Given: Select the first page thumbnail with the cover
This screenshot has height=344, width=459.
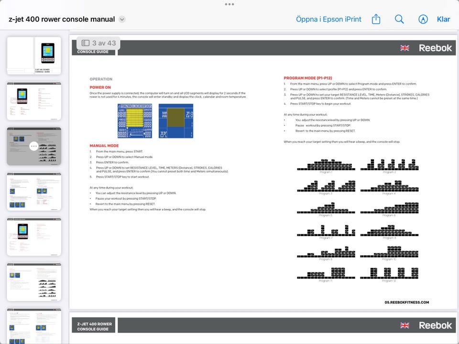Looking at the screenshot, I should [x=34, y=55].
